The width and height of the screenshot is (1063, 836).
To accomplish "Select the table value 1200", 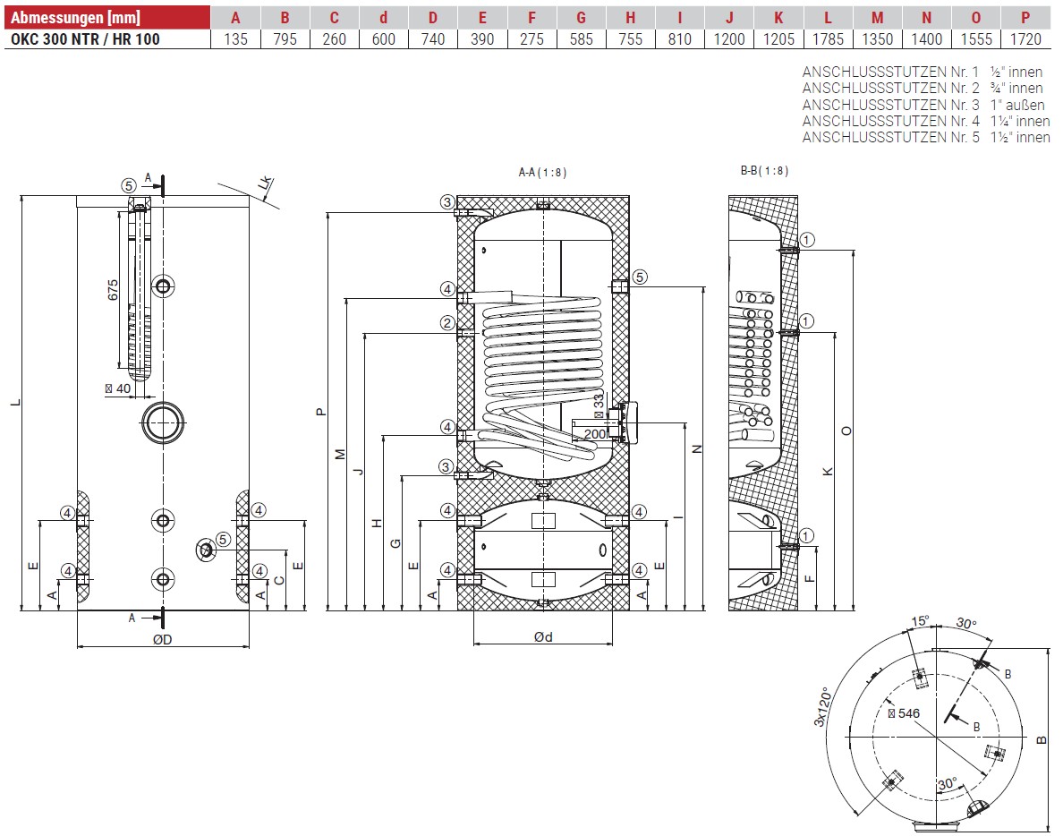I will pyautogui.click(x=728, y=39).
